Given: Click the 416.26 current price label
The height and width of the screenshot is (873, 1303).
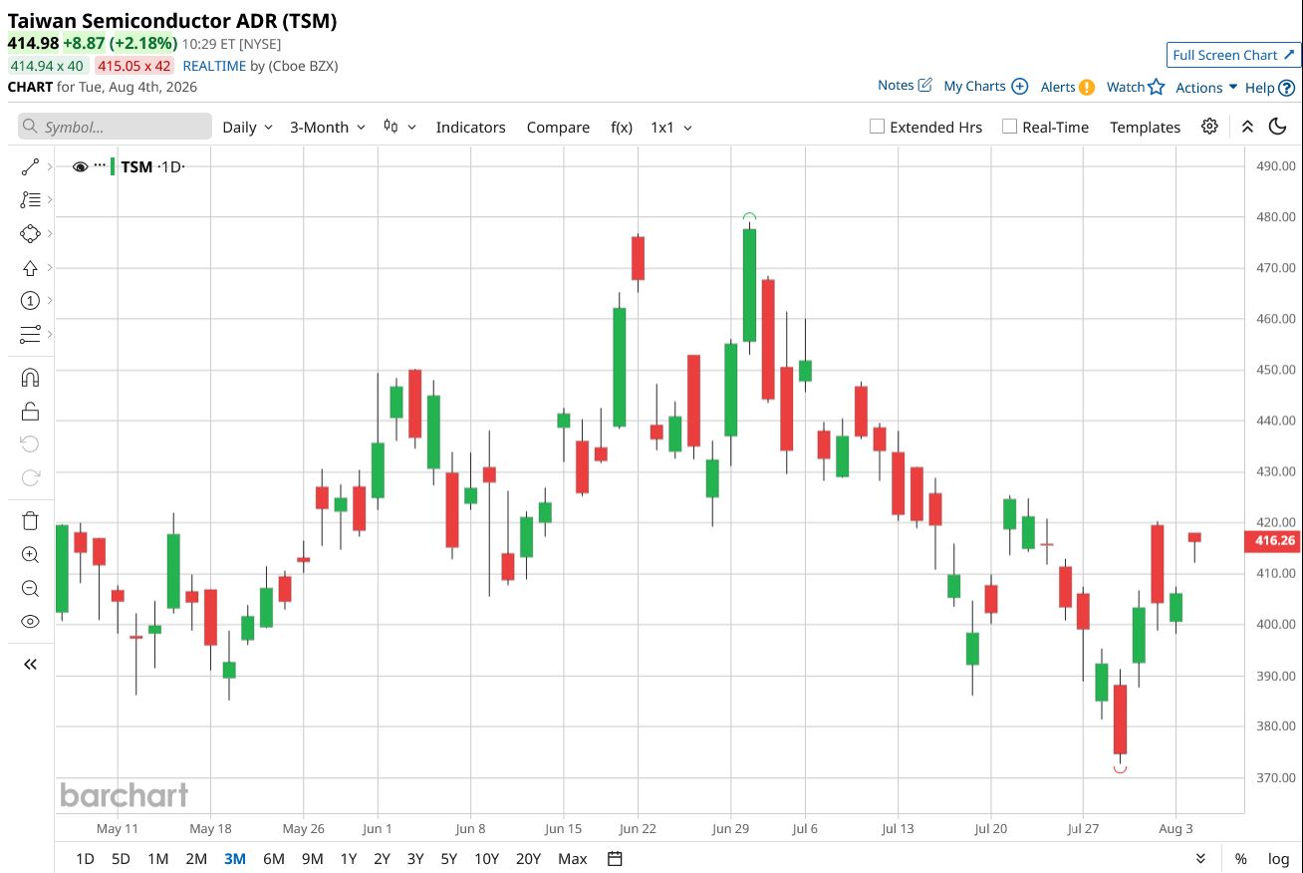Looking at the screenshot, I should [x=1273, y=541].
